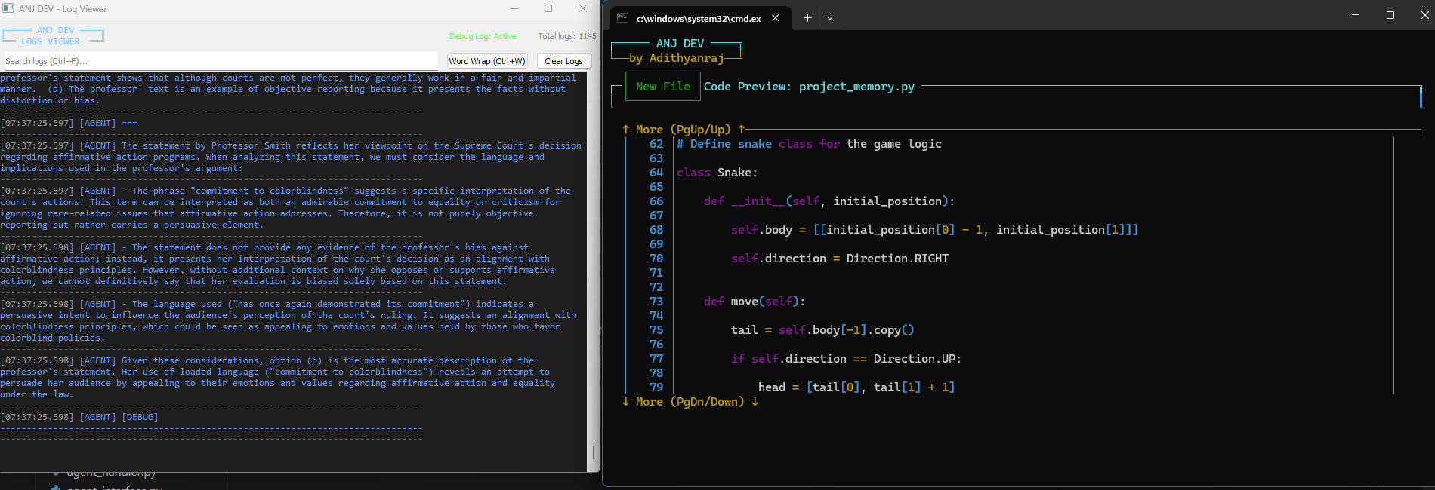Close the cmd.exe terminal tab
1435x490 pixels.
click(x=775, y=18)
